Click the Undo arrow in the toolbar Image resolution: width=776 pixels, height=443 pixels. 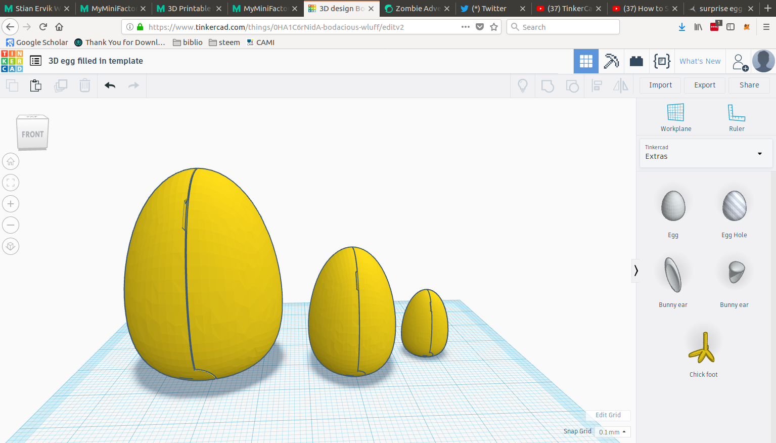click(x=110, y=85)
